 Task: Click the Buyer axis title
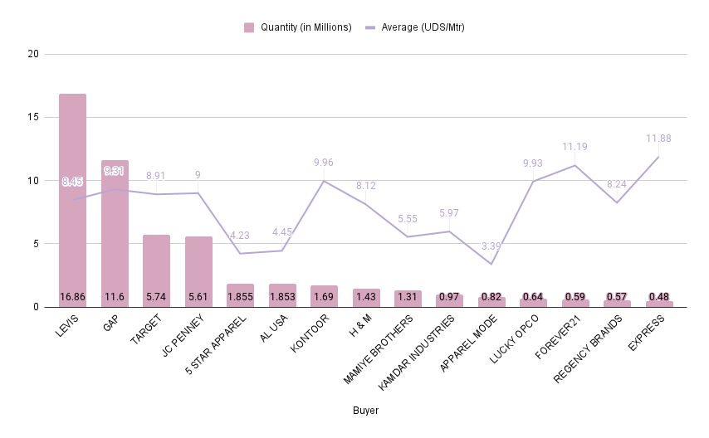point(365,411)
